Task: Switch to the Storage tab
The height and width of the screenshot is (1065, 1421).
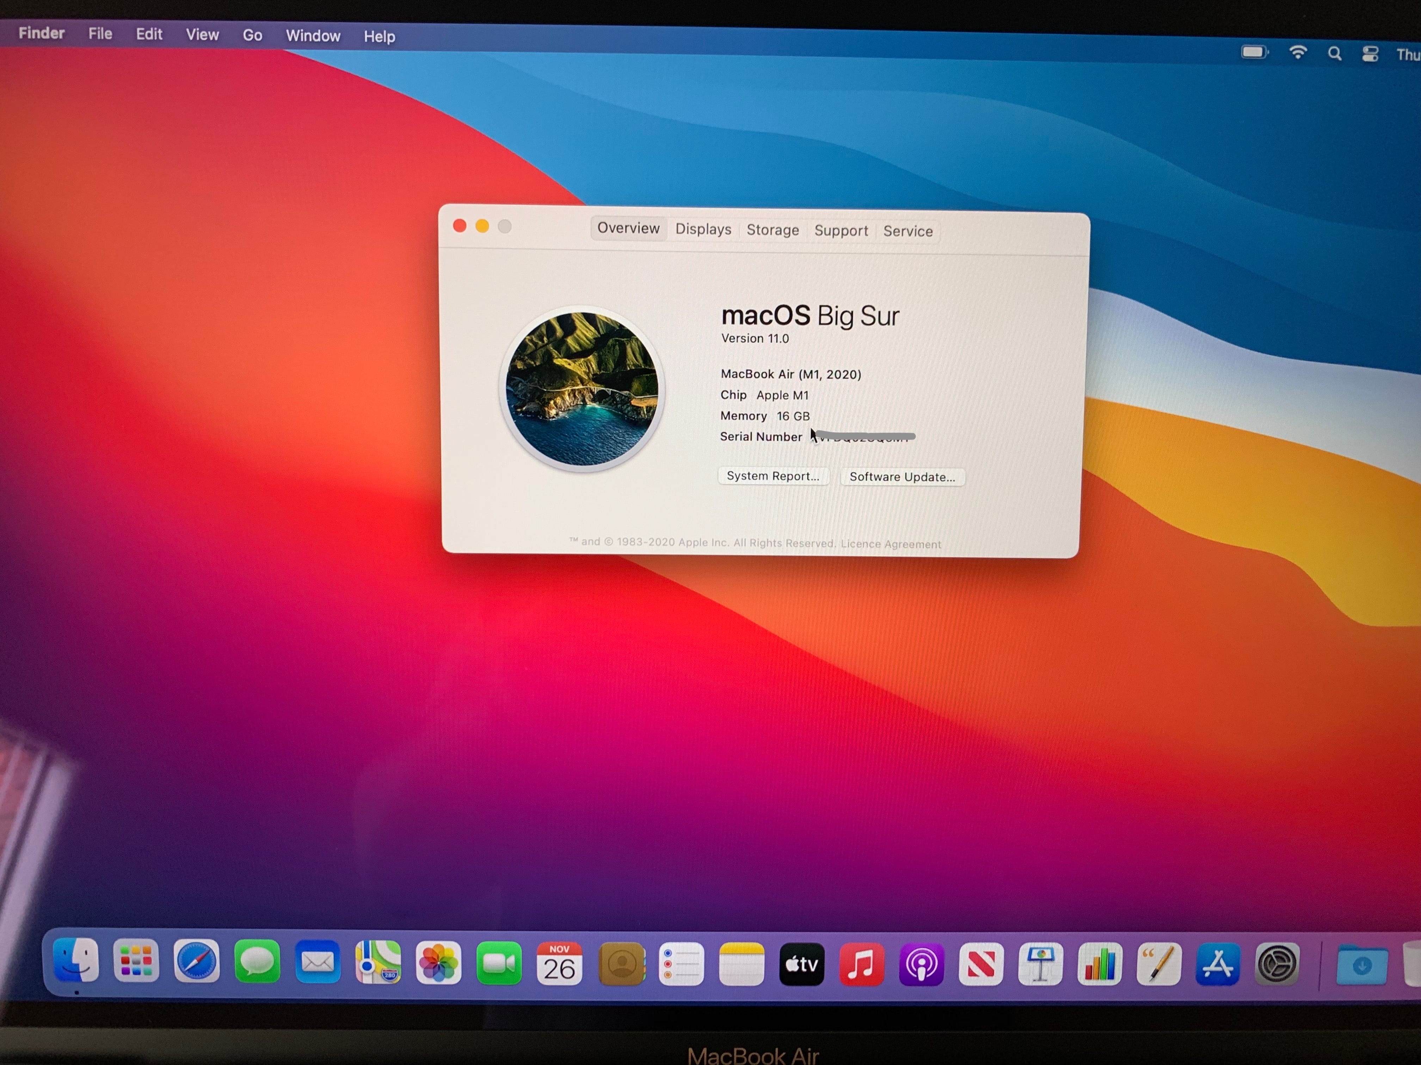Action: coord(772,230)
